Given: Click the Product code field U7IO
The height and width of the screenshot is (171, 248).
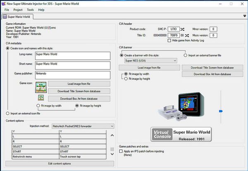Looking at the screenshot, I should pos(174,29).
